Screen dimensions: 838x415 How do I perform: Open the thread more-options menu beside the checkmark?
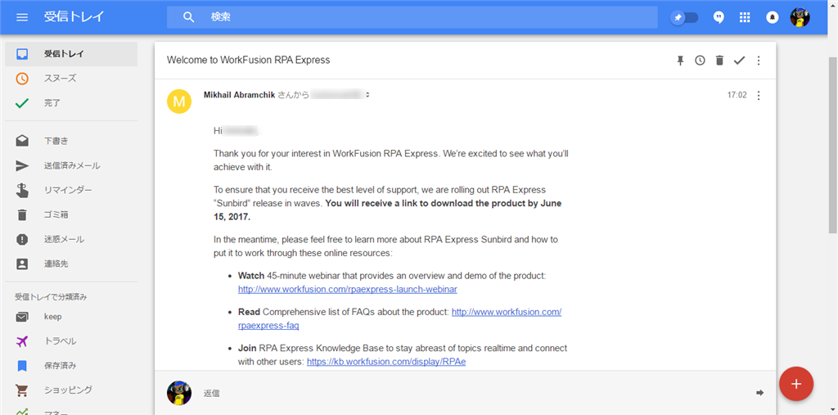pos(759,61)
